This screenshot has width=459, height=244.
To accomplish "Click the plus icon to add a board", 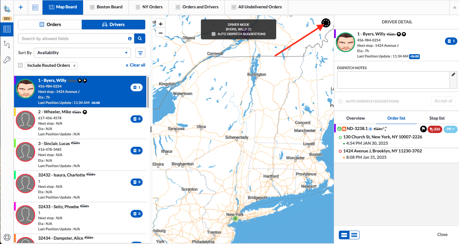I will coord(21,7).
